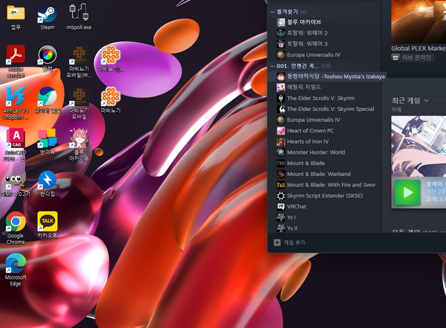
Task: Launch Microsoft Edge desktop shortcut
Action: tap(16, 269)
